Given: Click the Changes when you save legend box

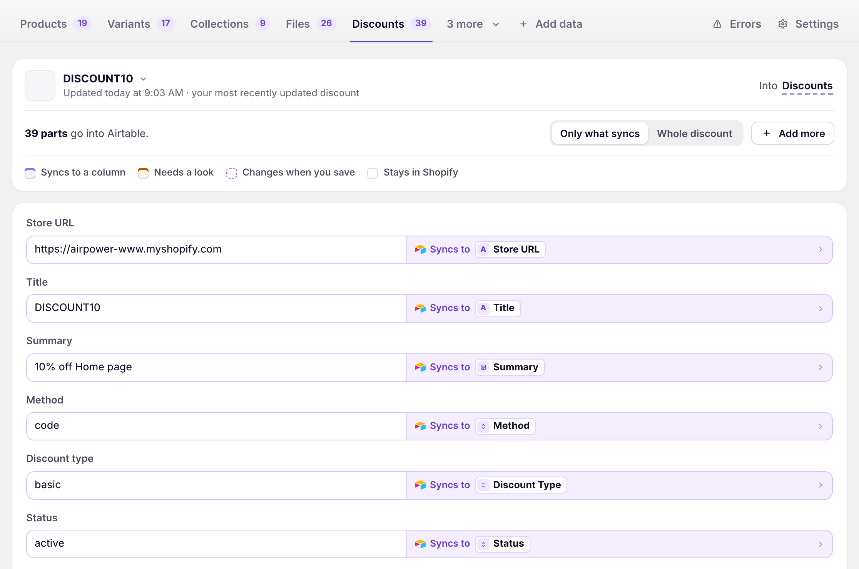Looking at the screenshot, I should [232, 173].
